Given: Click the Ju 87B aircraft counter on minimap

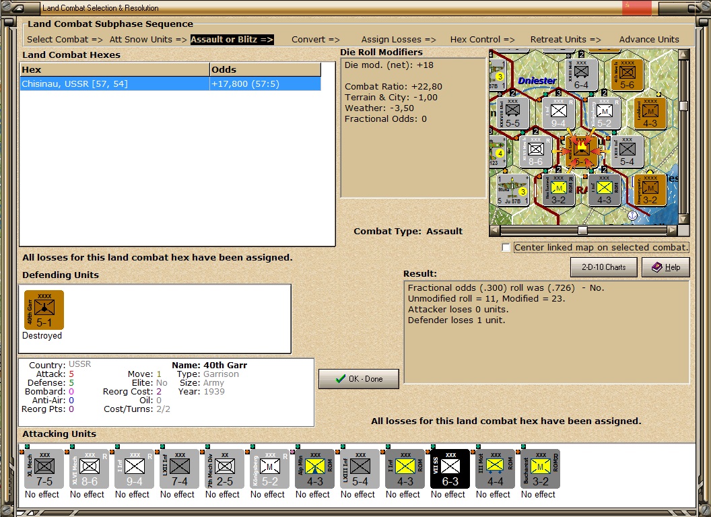Looking at the screenshot, I should (513, 191).
